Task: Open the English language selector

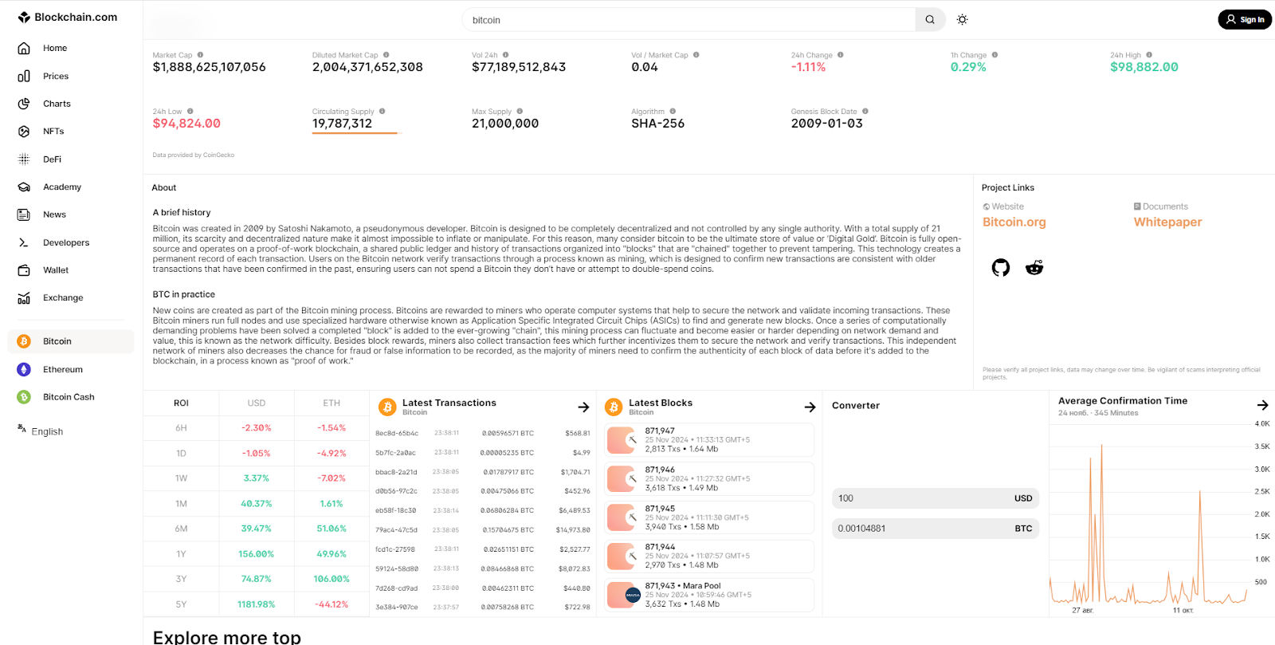Action: point(40,431)
